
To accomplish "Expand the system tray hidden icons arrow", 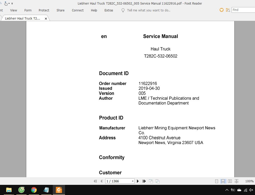I will click(x=227, y=190).
